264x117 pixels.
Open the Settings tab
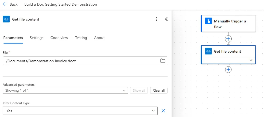tap(37, 38)
